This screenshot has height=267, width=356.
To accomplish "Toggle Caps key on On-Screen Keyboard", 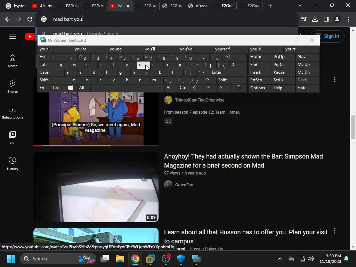I will point(51,72).
